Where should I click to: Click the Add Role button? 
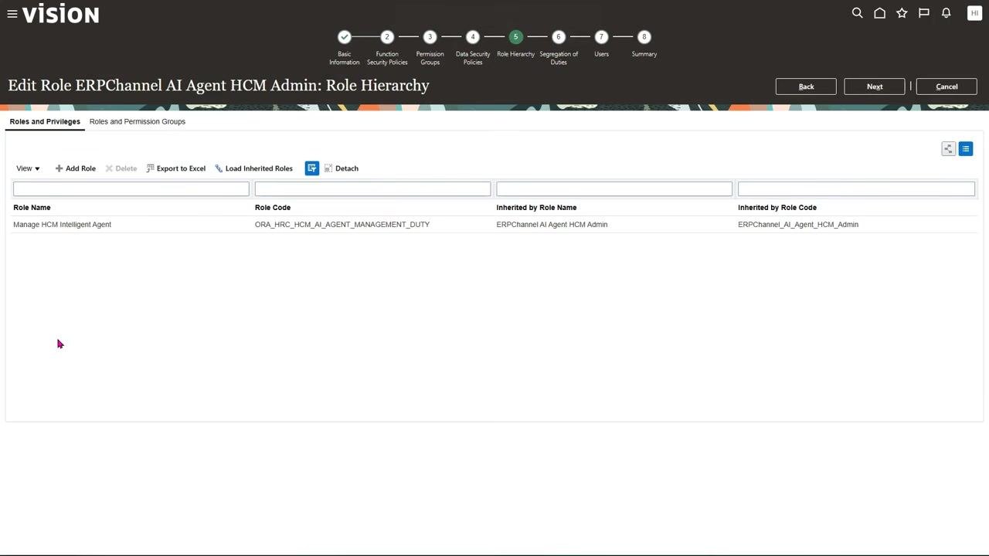(76, 168)
